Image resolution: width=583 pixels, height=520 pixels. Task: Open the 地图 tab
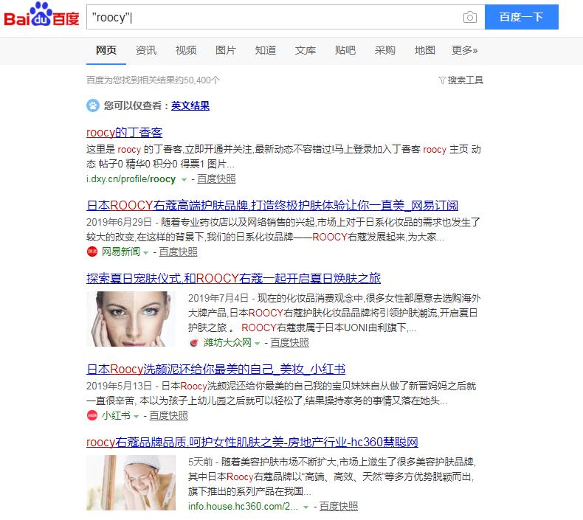pyautogui.click(x=424, y=50)
